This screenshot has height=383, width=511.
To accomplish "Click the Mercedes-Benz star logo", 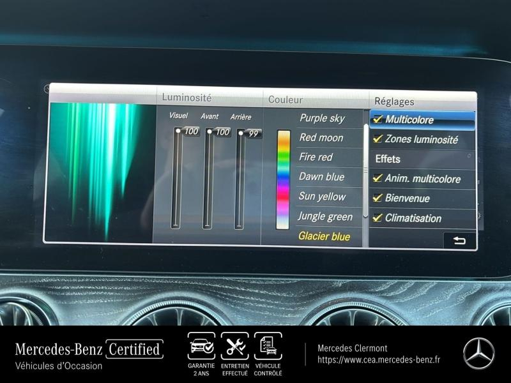I will click(x=478, y=353).
